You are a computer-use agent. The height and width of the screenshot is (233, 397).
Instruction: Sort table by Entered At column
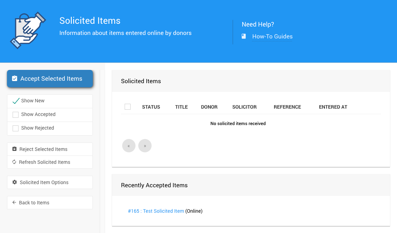click(333, 107)
